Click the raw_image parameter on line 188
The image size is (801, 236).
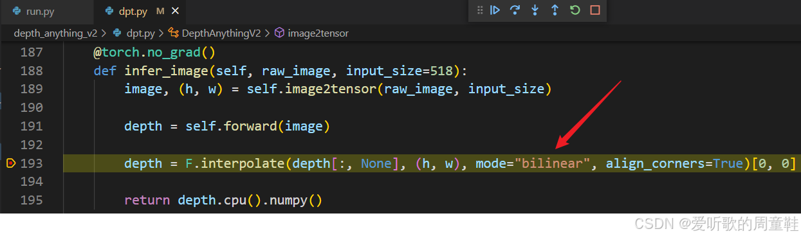(296, 71)
